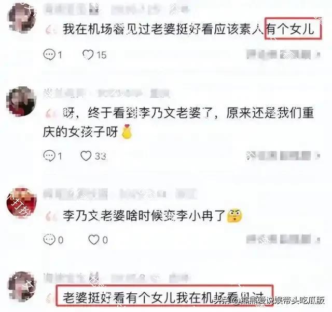Open third commenter's red avatar
Viewport: 332px width, 312px height.
pyautogui.click(x=22, y=203)
